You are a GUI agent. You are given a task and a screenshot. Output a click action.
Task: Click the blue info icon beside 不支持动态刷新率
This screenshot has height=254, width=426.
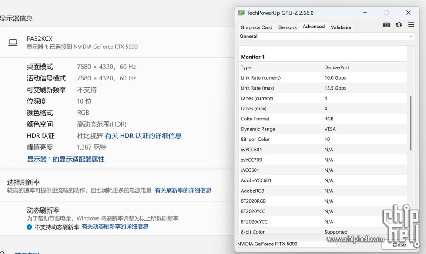pyautogui.click(x=29, y=227)
